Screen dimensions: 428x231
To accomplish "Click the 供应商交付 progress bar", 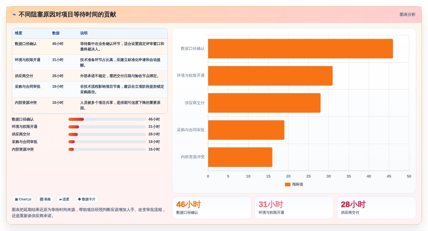I will click(107, 134).
